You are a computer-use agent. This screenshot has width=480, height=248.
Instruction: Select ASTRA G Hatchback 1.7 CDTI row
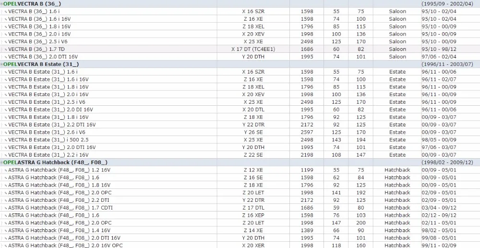[x=240, y=208]
